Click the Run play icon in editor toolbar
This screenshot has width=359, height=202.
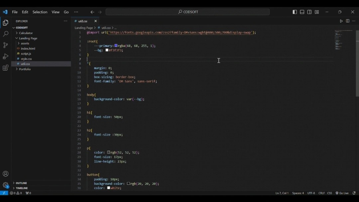[341, 21]
